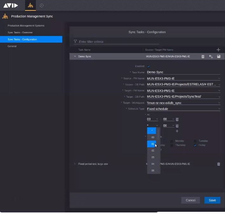Viewport: 225px width, 214px height.
Task: Select asterisk option in hour list
Action: (152, 131)
